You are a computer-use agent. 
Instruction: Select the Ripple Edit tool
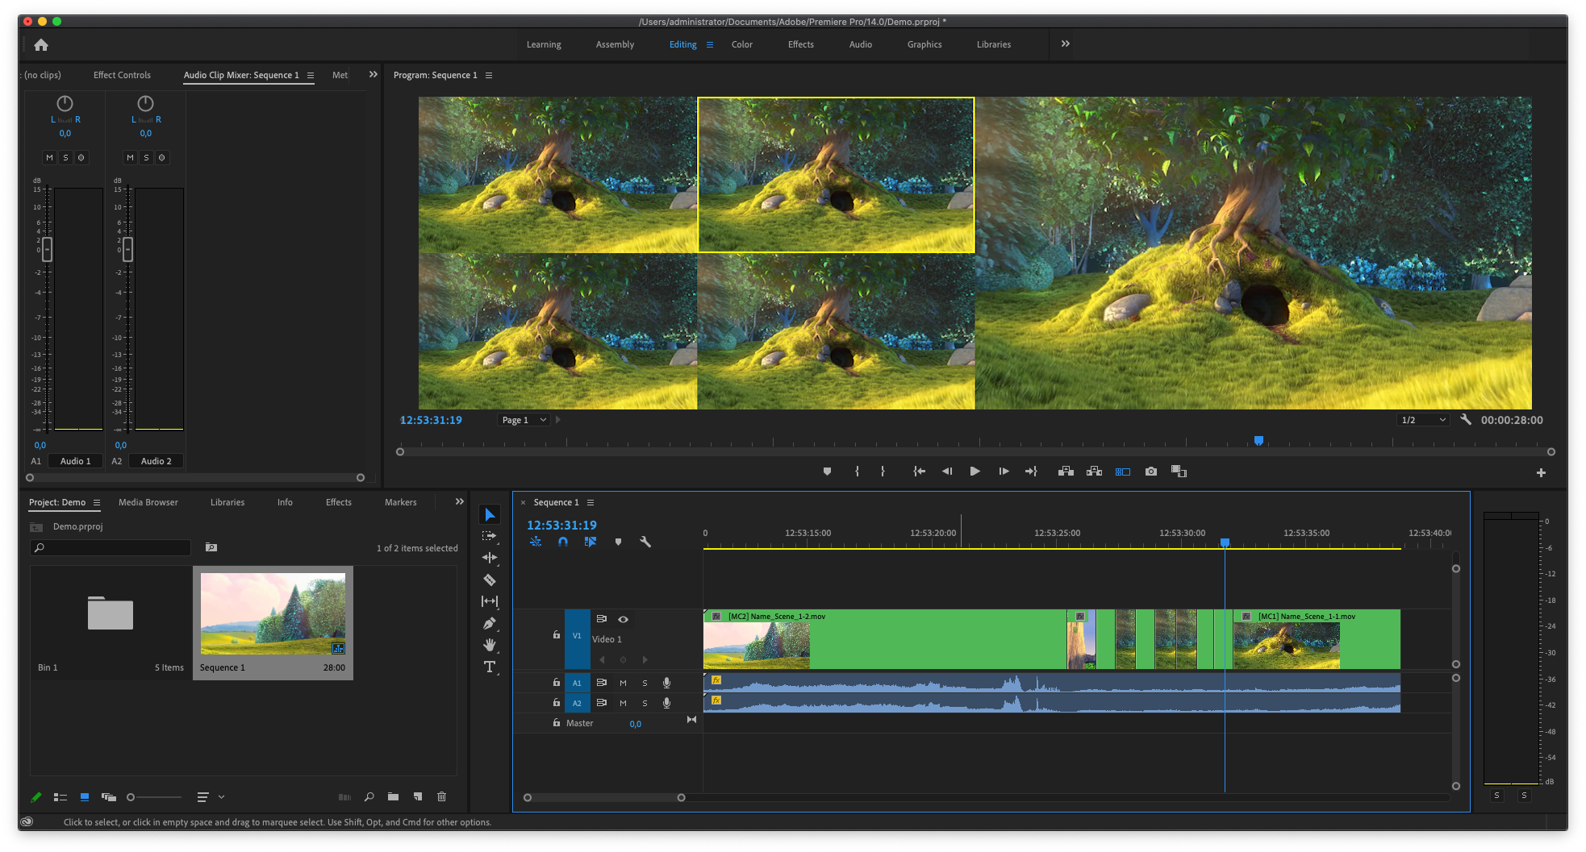pyautogui.click(x=490, y=558)
